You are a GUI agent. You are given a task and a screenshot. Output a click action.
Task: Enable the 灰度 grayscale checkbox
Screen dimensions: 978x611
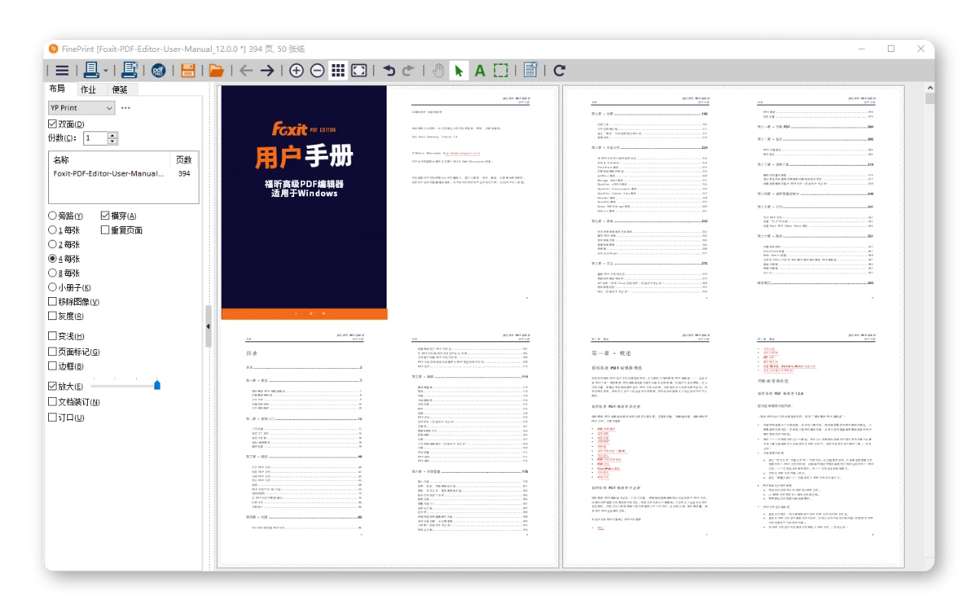(x=53, y=316)
